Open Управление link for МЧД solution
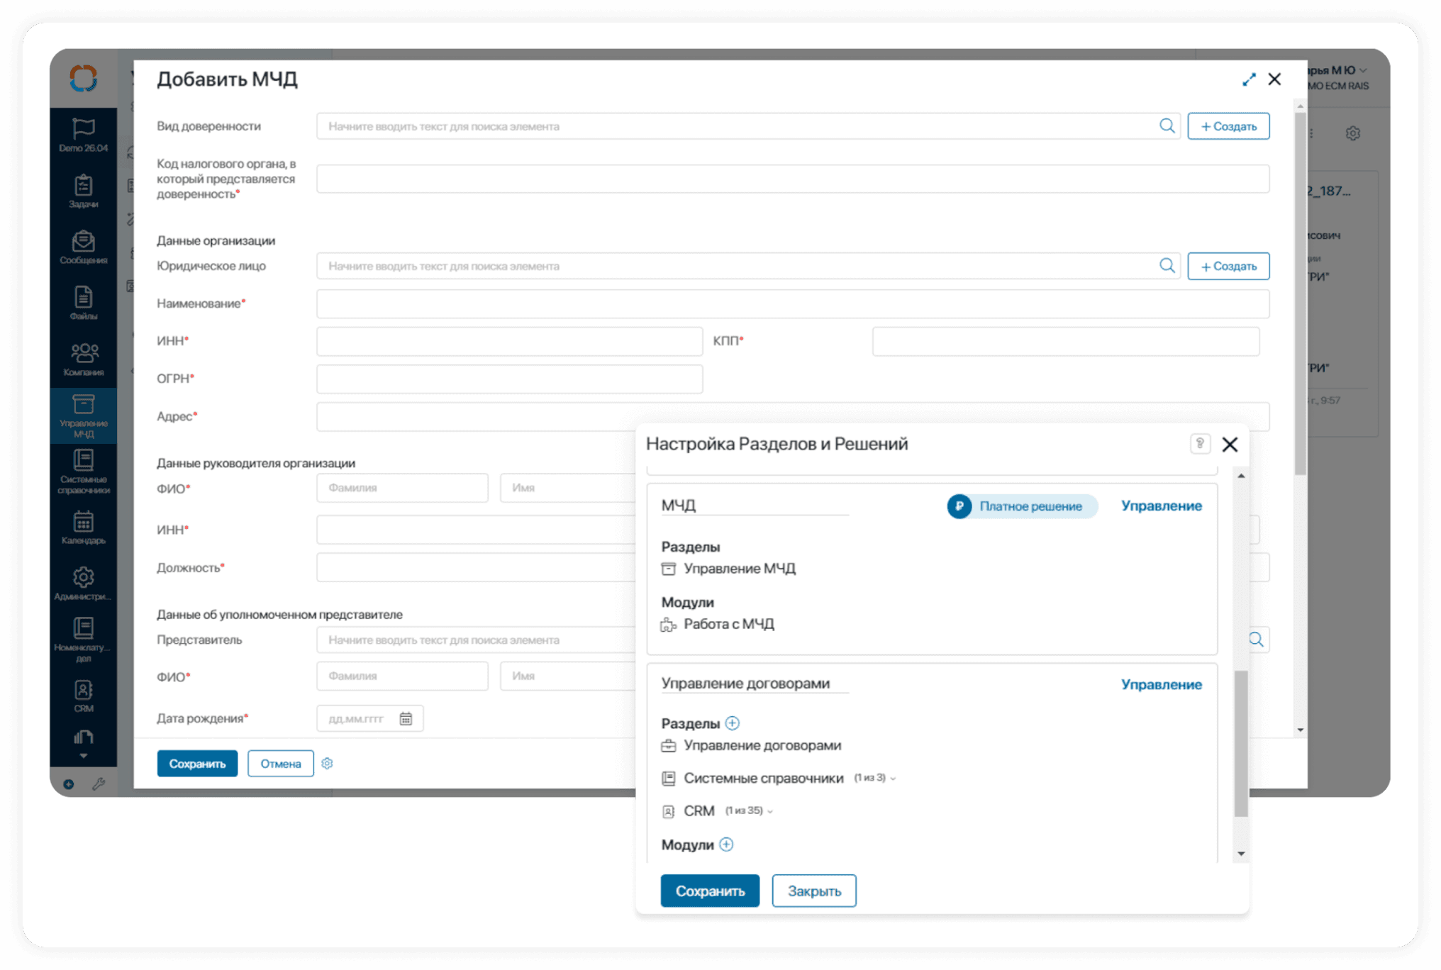1441x970 pixels. (1161, 506)
